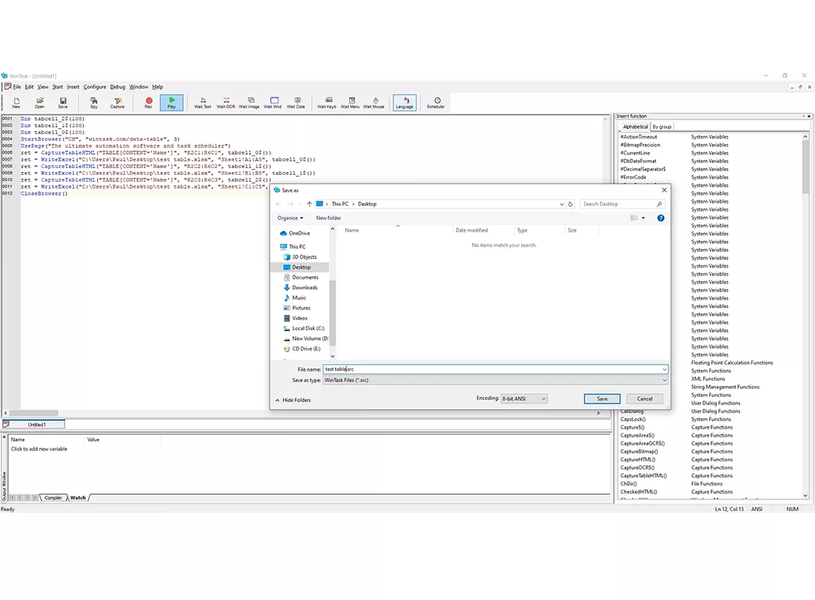Image resolution: width=815 pixels, height=600 pixels.
Task: Close the Save as dialog
Action: pyautogui.click(x=664, y=190)
